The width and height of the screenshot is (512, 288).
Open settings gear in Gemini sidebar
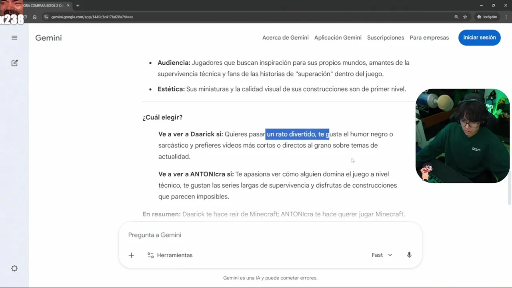click(14, 268)
